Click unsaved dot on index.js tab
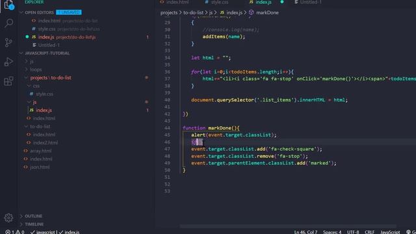The height and width of the screenshot is (234, 416). (282, 2)
